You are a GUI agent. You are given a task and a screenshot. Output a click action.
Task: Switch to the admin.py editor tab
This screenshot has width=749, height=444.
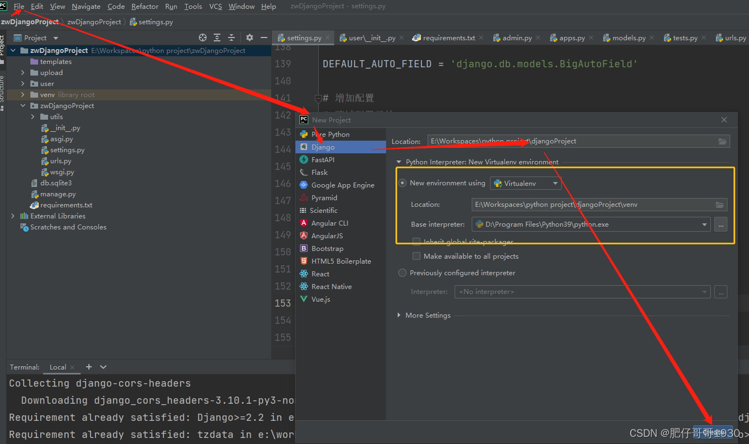pos(517,38)
